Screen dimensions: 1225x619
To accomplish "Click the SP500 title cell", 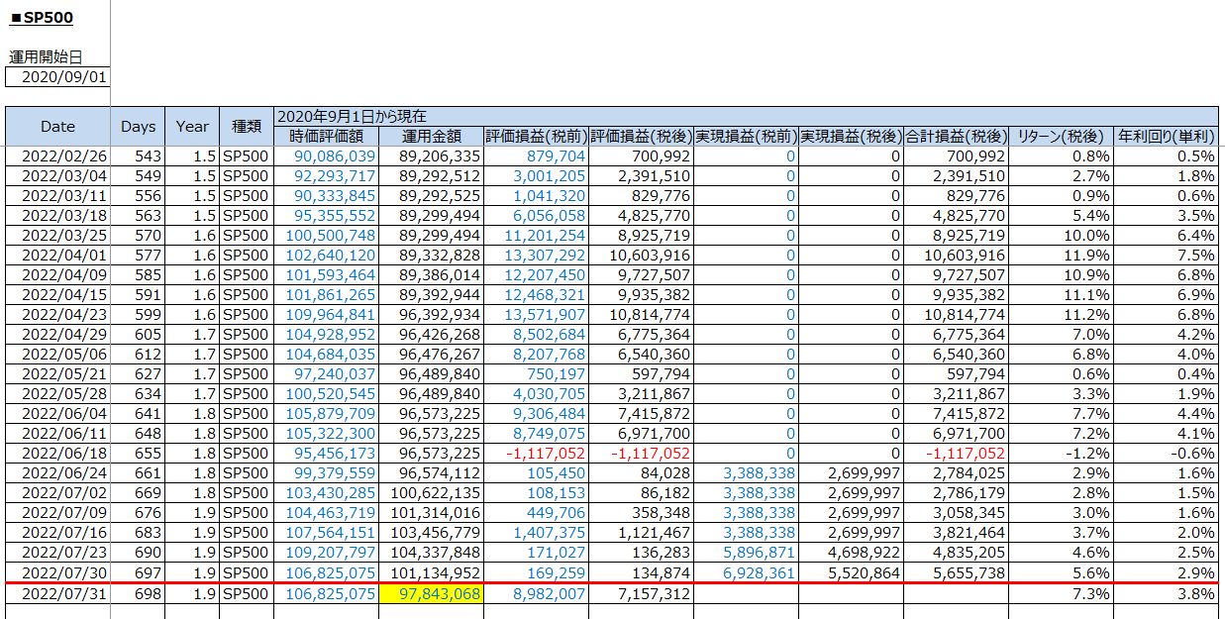I will tap(42, 18).
